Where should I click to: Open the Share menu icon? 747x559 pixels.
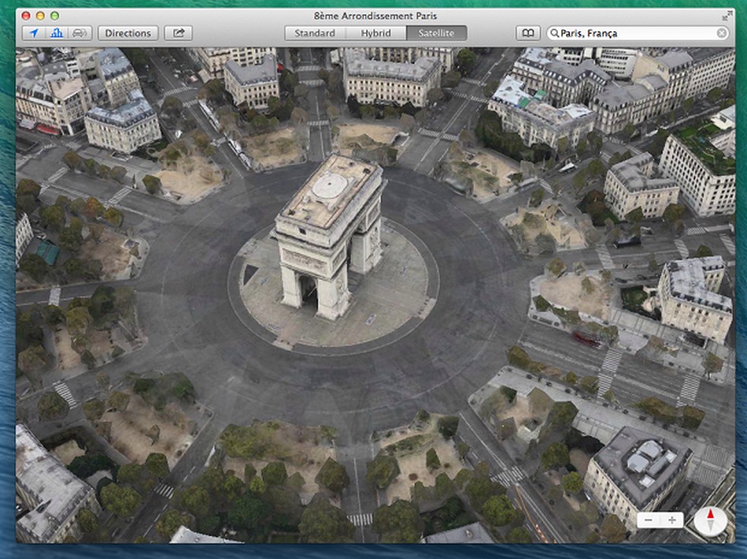pyautogui.click(x=178, y=33)
